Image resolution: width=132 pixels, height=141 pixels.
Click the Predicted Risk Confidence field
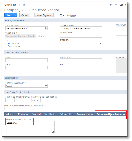[36, 100]
